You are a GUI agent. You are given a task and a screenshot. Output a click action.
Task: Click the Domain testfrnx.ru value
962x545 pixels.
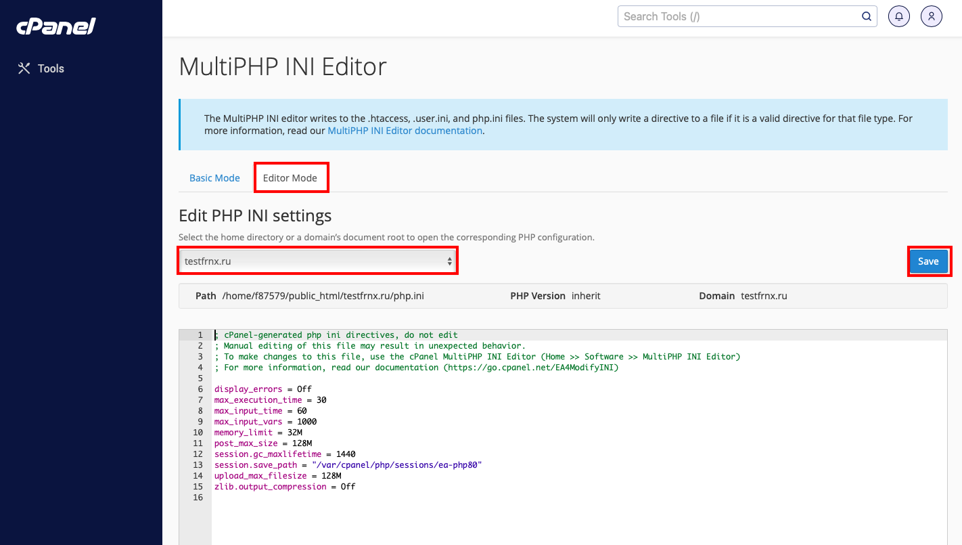tap(764, 296)
